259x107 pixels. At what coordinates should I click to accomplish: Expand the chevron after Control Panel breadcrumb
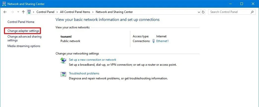click(57, 12)
